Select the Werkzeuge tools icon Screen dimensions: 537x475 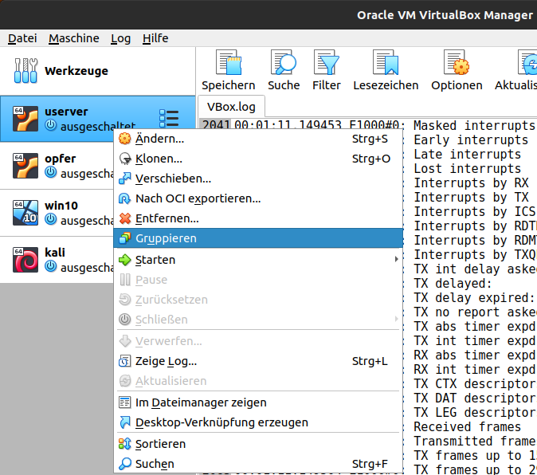click(x=25, y=71)
